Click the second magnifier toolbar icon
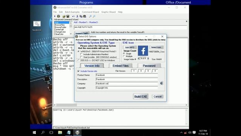 [94, 16]
